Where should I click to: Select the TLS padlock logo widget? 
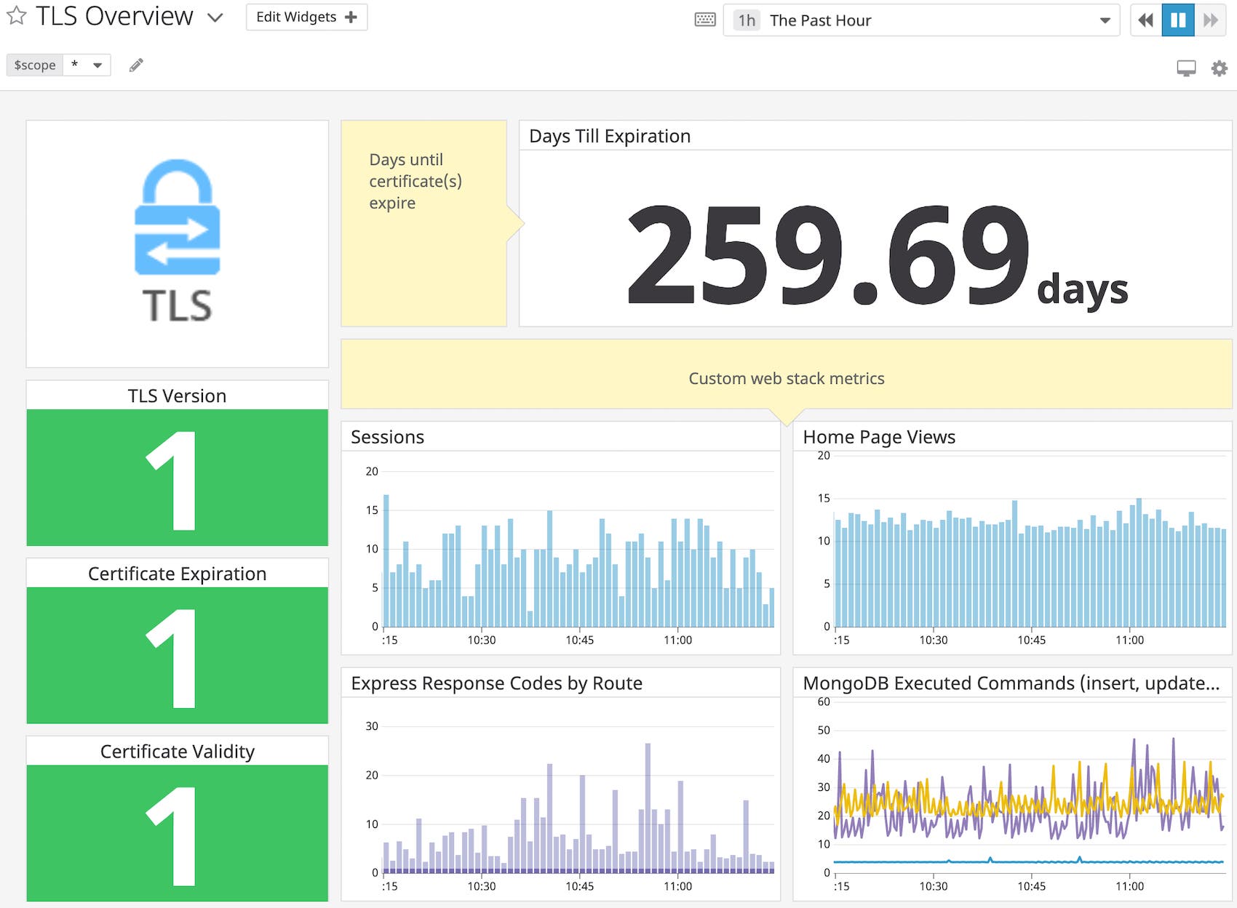(x=176, y=244)
